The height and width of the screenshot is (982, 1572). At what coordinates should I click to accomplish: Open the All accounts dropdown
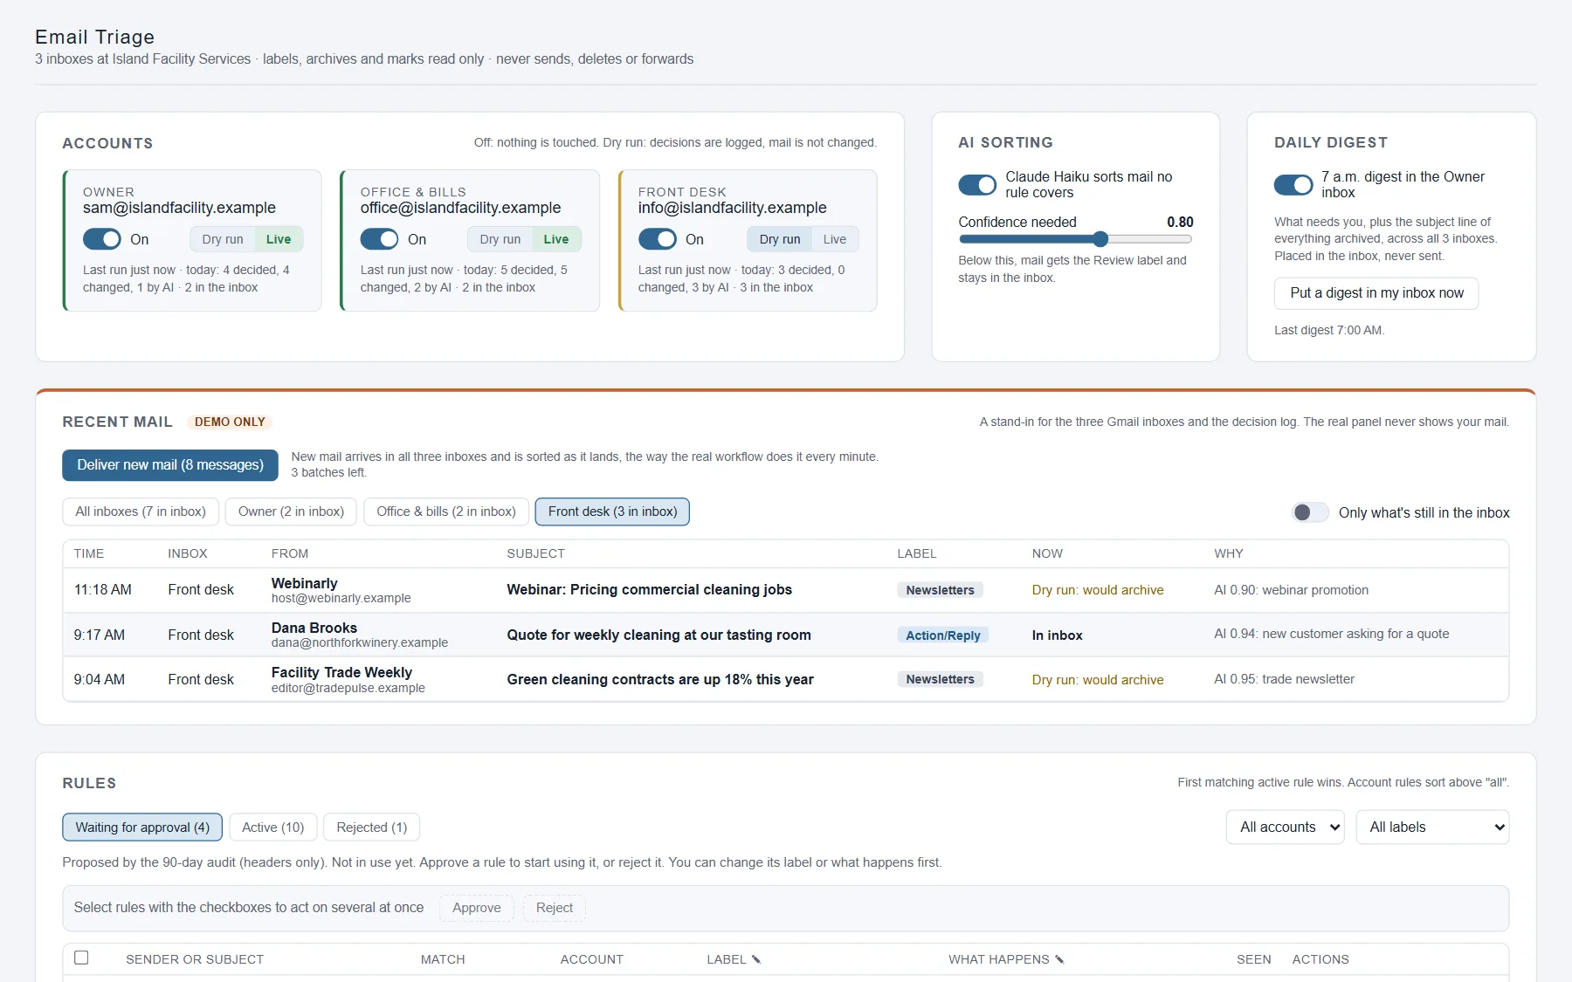point(1286,827)
